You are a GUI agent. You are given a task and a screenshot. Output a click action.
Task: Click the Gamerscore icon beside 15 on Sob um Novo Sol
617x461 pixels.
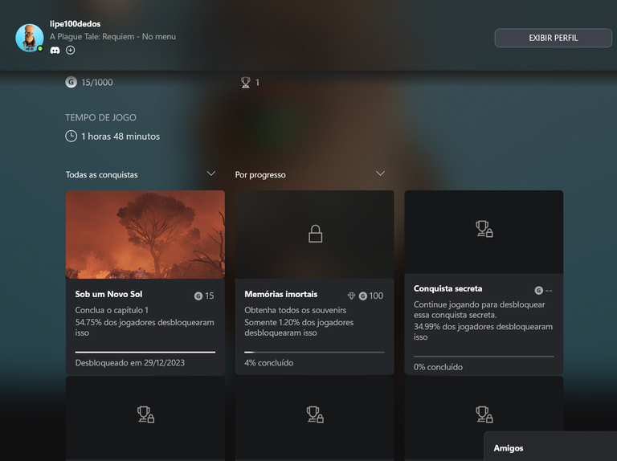[x=198, y=296]
